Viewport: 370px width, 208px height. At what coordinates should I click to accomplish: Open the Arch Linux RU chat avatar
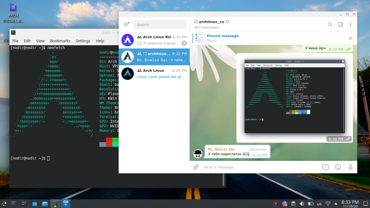click(127, 40)
